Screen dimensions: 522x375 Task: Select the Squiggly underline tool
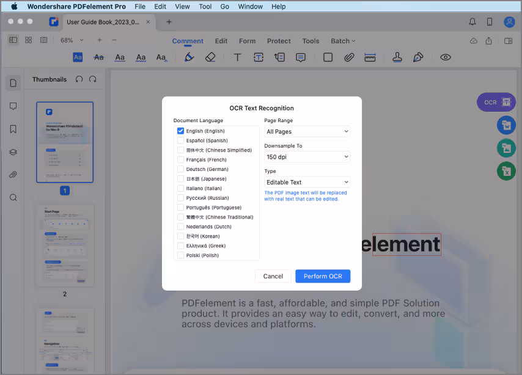141,57
